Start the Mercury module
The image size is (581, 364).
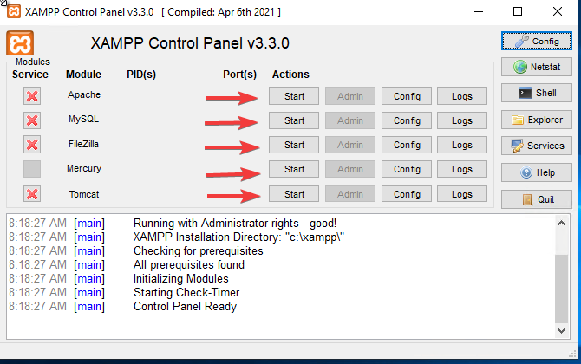pos(294,169)
